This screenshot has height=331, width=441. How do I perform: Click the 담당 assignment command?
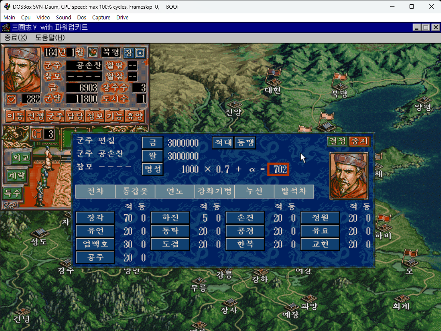point(75,116)
